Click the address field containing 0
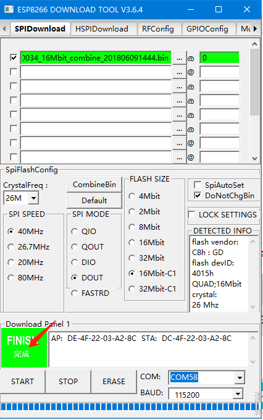The image size is (263, 420). [x=219, y=58]
